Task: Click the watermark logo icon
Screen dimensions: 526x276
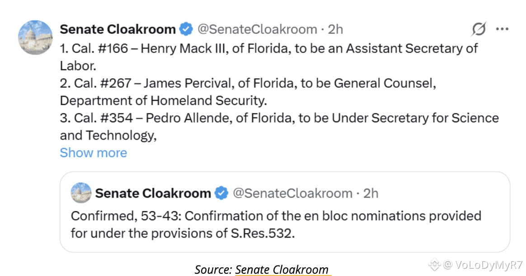Action: 434,264
